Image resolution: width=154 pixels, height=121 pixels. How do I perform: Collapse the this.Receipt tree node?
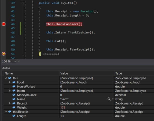[x=6, y=112]
